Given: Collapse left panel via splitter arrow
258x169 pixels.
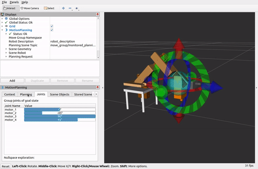Looking at the screenshot, I should coord(103,88).
